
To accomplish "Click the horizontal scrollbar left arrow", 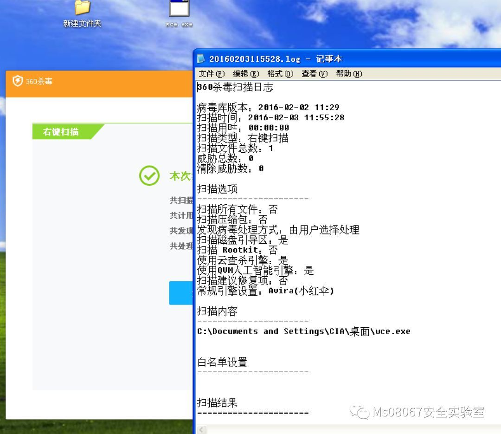I will (200, 430).
